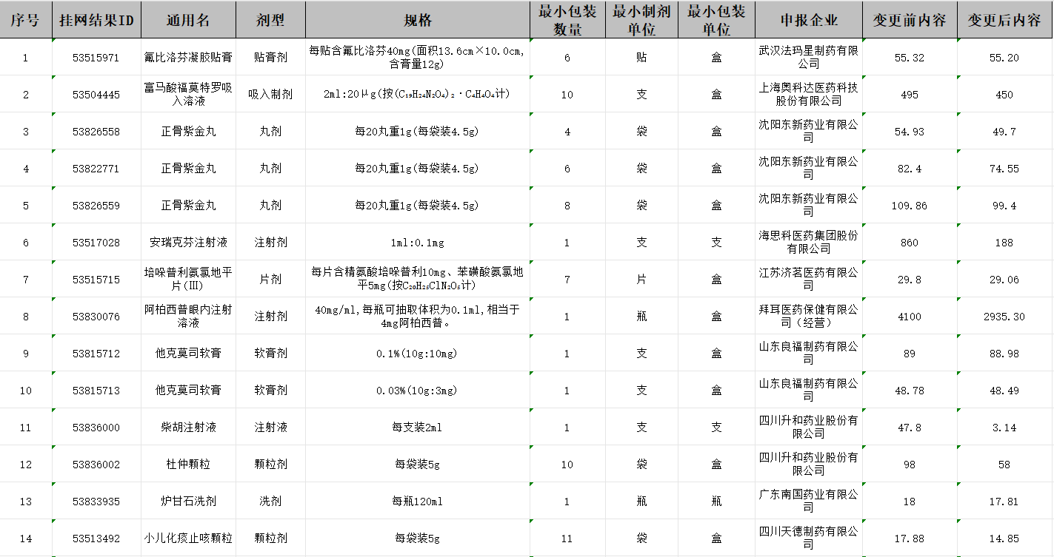Click the 阿柏西普眼内注射溶液 cell

(x=188, y=317)
